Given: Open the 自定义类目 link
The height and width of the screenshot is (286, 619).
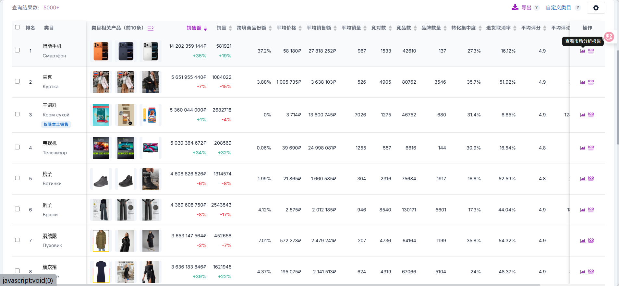Looking at the screenshot, I should tap(558, 8).
